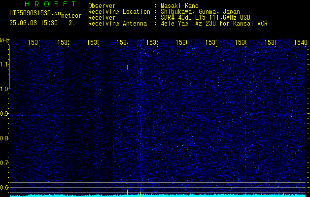Screen dimensions: 310x197
Task: Click the 1539 time axis label
Action: pyautogui.click(x=270, y=42)
